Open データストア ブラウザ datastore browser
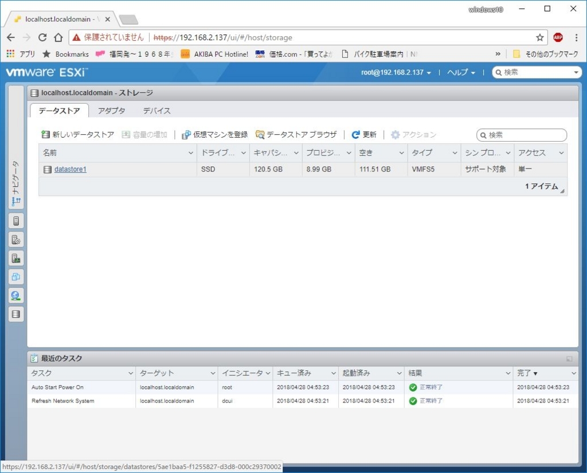 [296, 135]
